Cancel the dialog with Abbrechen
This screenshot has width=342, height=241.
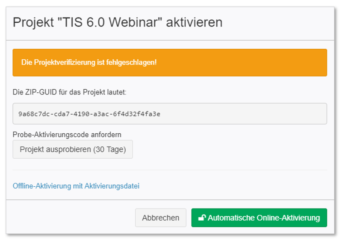pos(161,217)
